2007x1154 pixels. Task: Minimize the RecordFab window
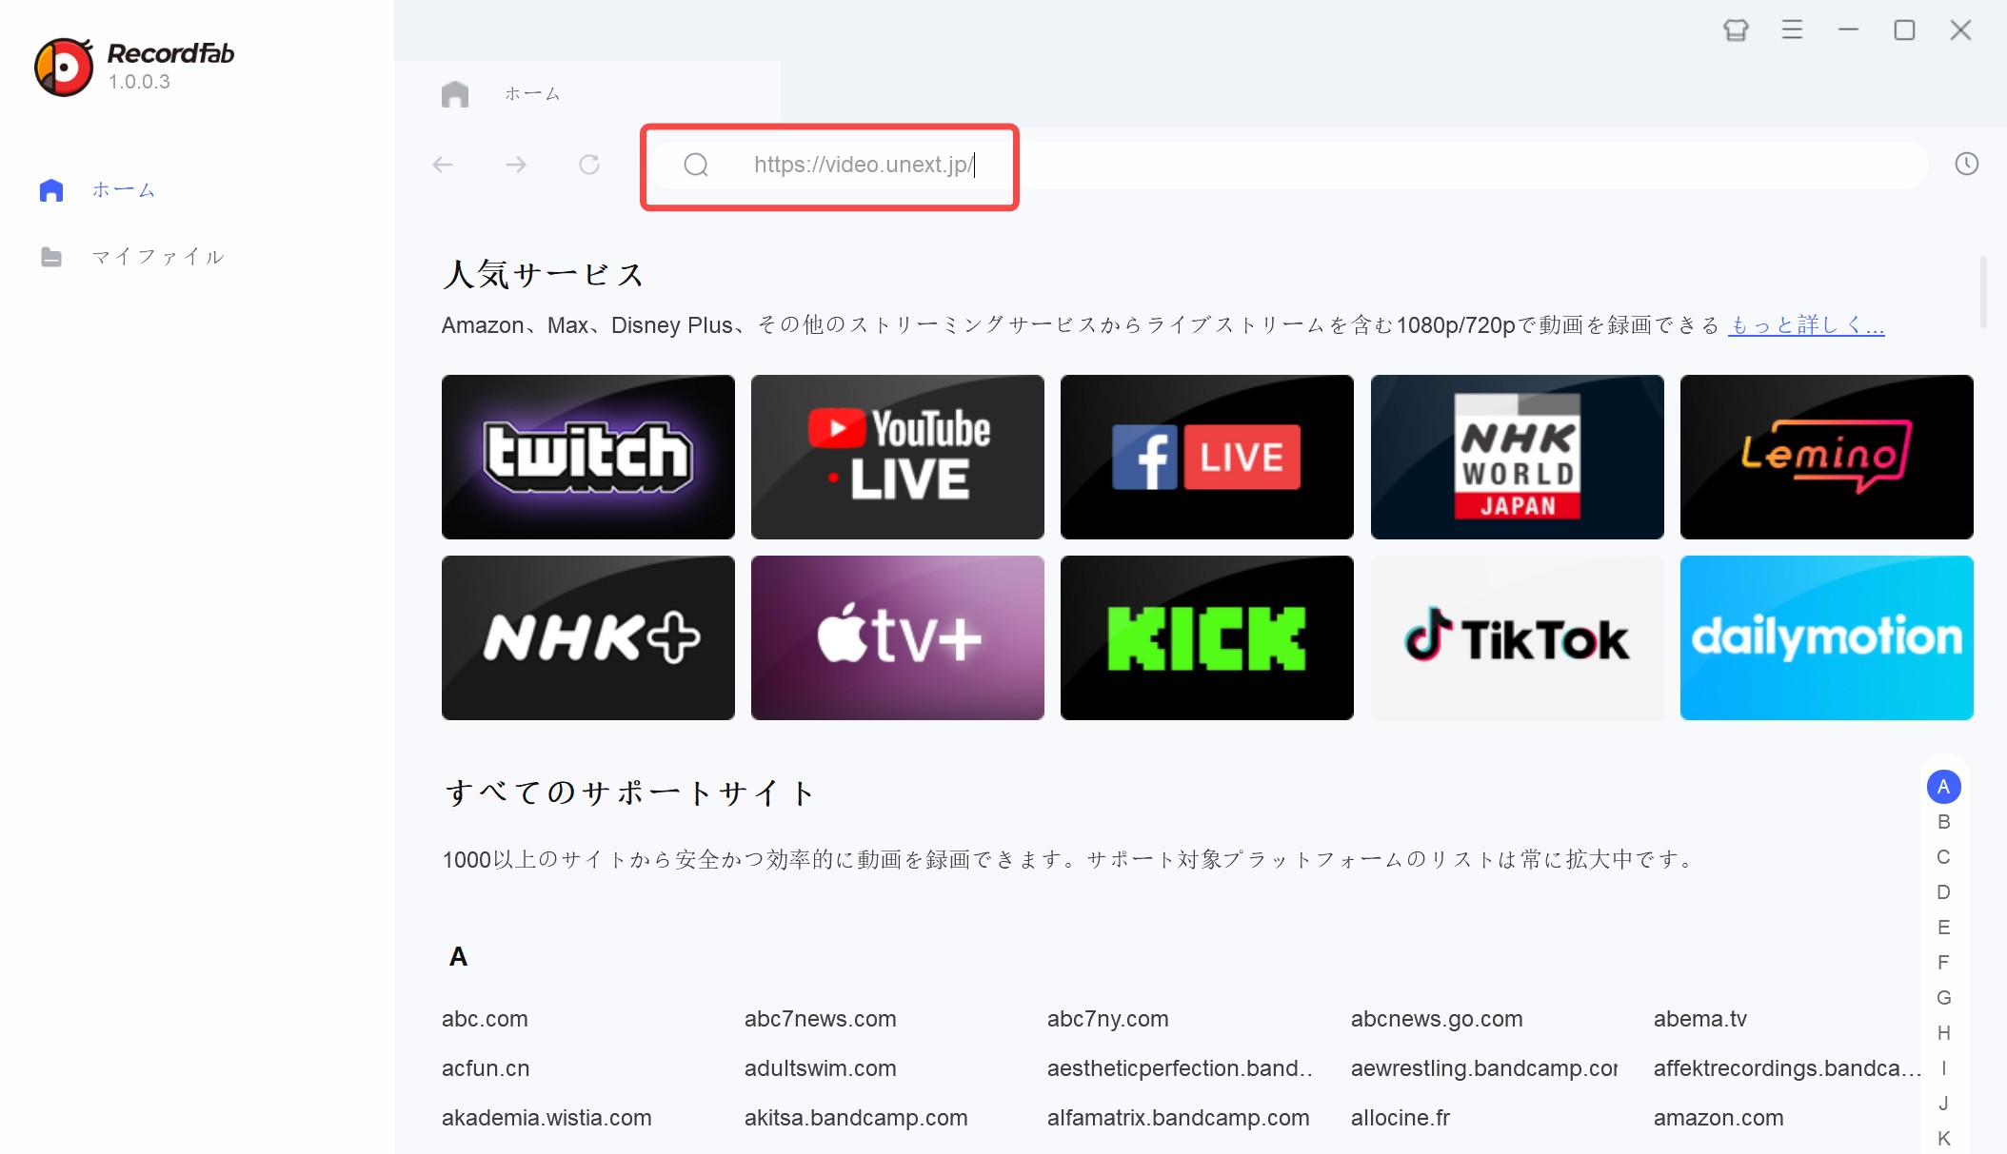tap(1848, 30)
